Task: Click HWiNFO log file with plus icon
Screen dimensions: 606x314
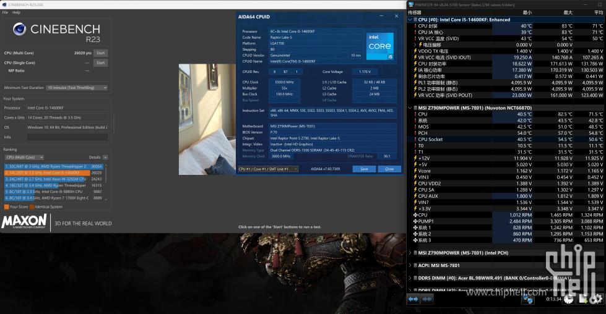Action: click(x=583, y=299)
